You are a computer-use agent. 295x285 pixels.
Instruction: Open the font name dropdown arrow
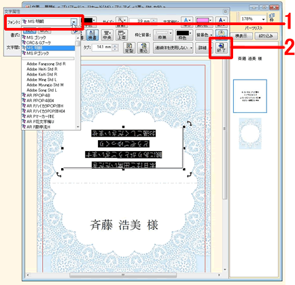74,22
